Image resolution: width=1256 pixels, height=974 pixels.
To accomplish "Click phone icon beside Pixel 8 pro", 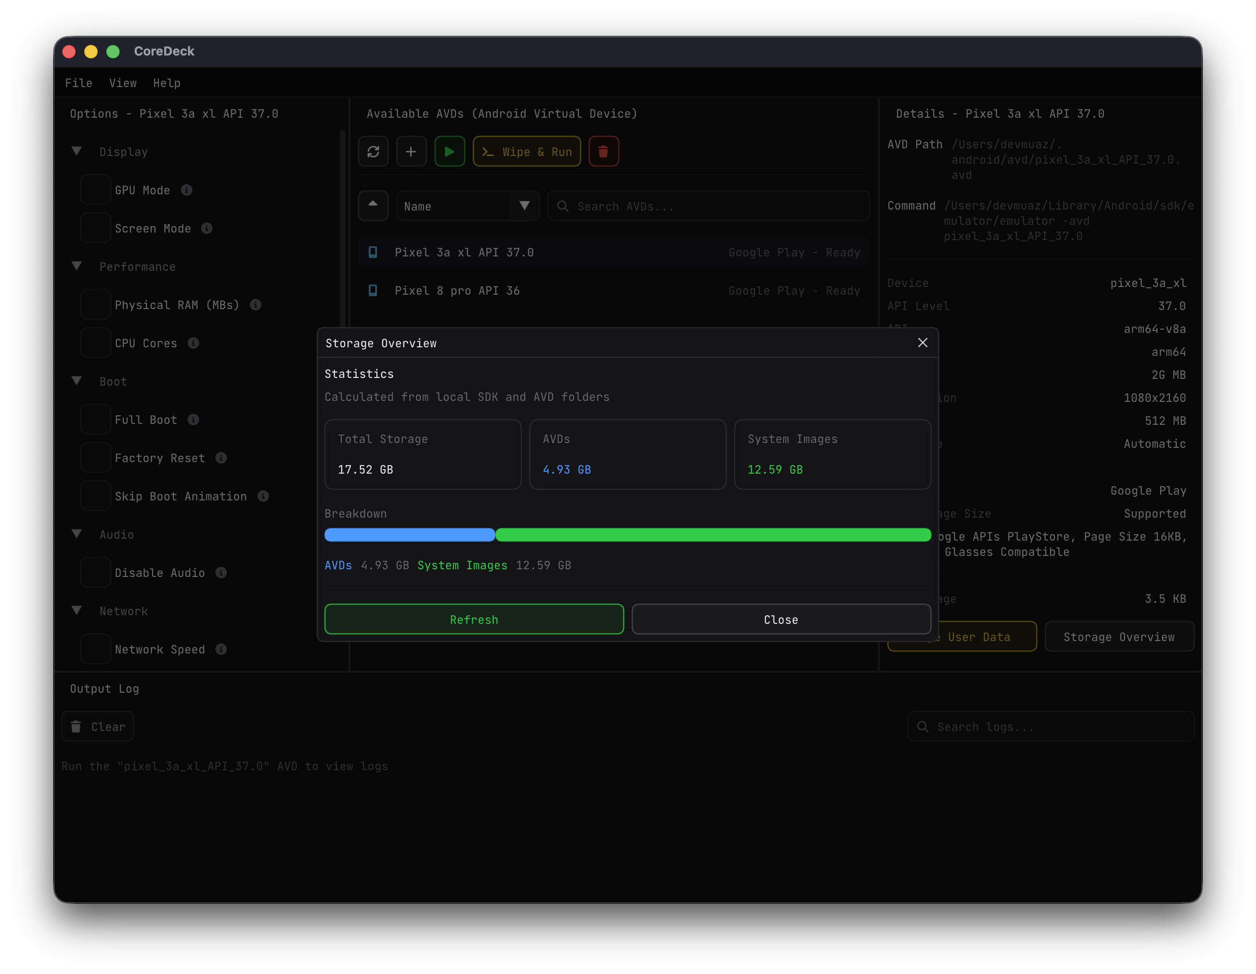I will coord(373,291).
